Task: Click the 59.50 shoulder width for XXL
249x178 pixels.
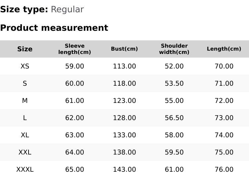Action: (174, 152)
